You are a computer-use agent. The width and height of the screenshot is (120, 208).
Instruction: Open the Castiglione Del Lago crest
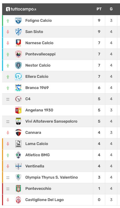[18, 200]
